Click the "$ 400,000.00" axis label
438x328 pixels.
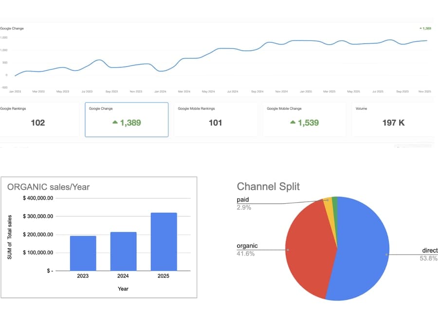tap(38, 198)
